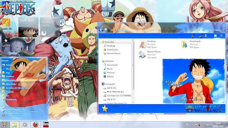Image resolution: width=228 pixels, height=128 pixels.
Task: Launch Firefox from the taskbar
Action: point(36,124)
